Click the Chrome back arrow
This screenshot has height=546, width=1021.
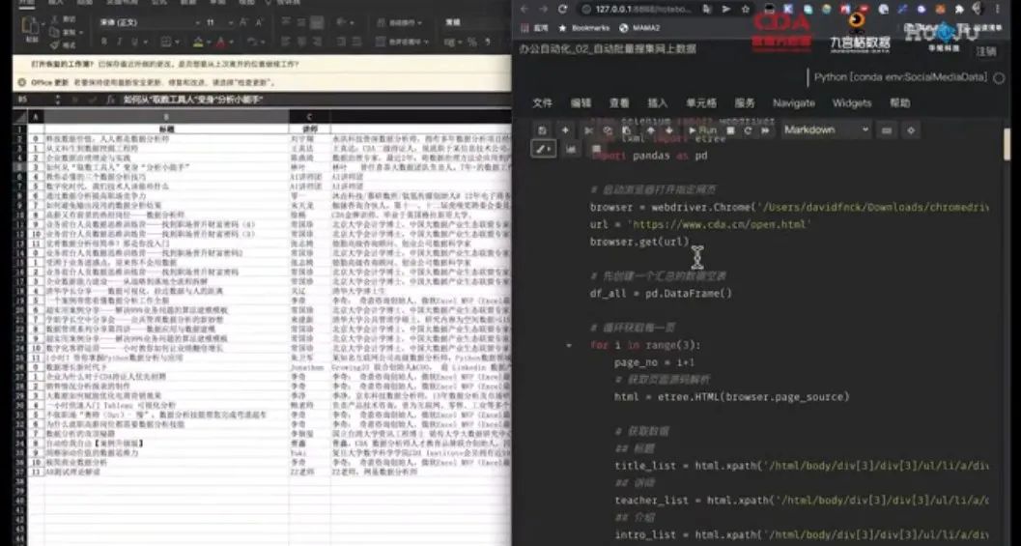point(525,9)
